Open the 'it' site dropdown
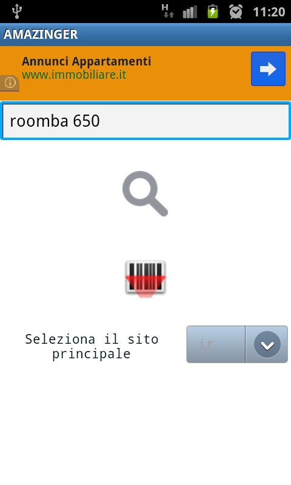Viewport: 291px width, 485px height. click(237, 344)
